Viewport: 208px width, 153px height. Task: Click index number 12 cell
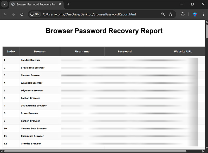(x=11, y=144)
